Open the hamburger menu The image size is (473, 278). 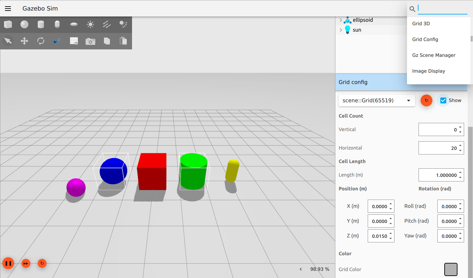pos(8,9)
